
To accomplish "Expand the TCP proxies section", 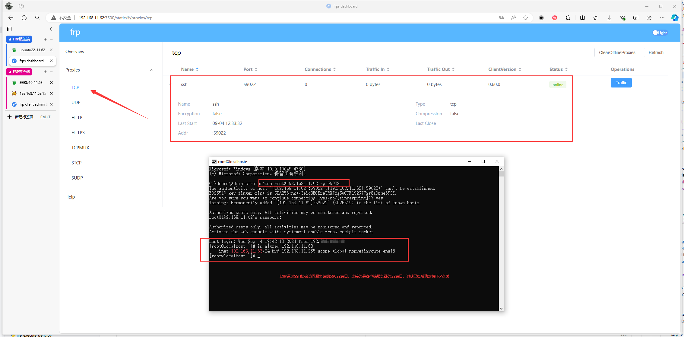I will click(75, 87).
